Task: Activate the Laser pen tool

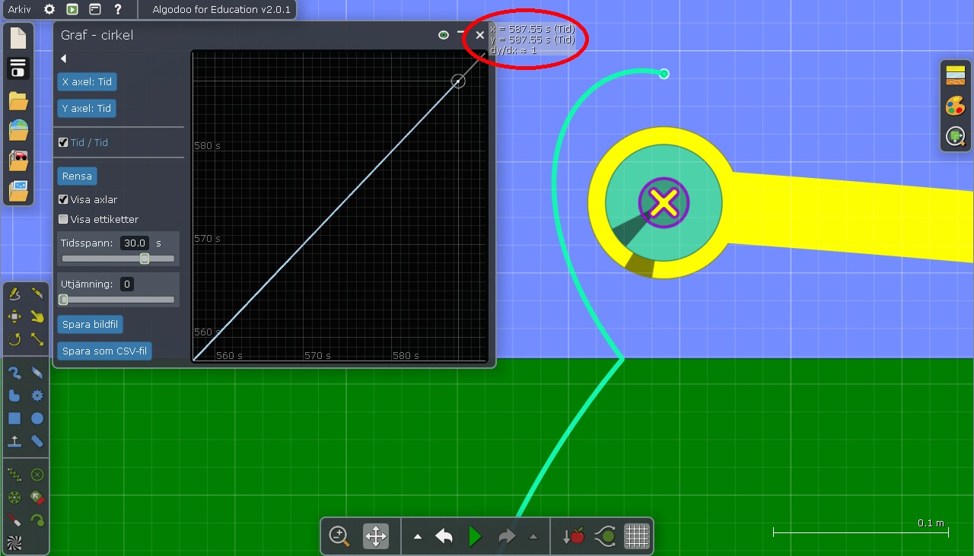Action: (14, 520)
